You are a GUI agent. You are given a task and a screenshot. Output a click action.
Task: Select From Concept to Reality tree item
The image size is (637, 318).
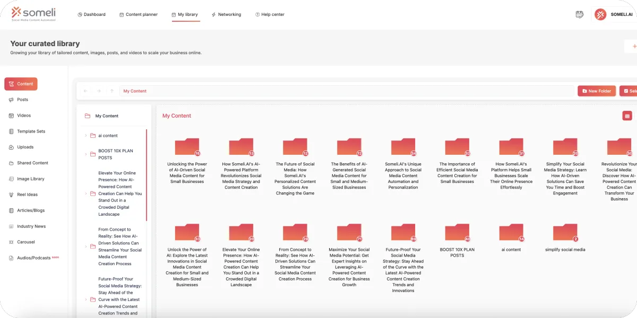(x=120, y=246)
